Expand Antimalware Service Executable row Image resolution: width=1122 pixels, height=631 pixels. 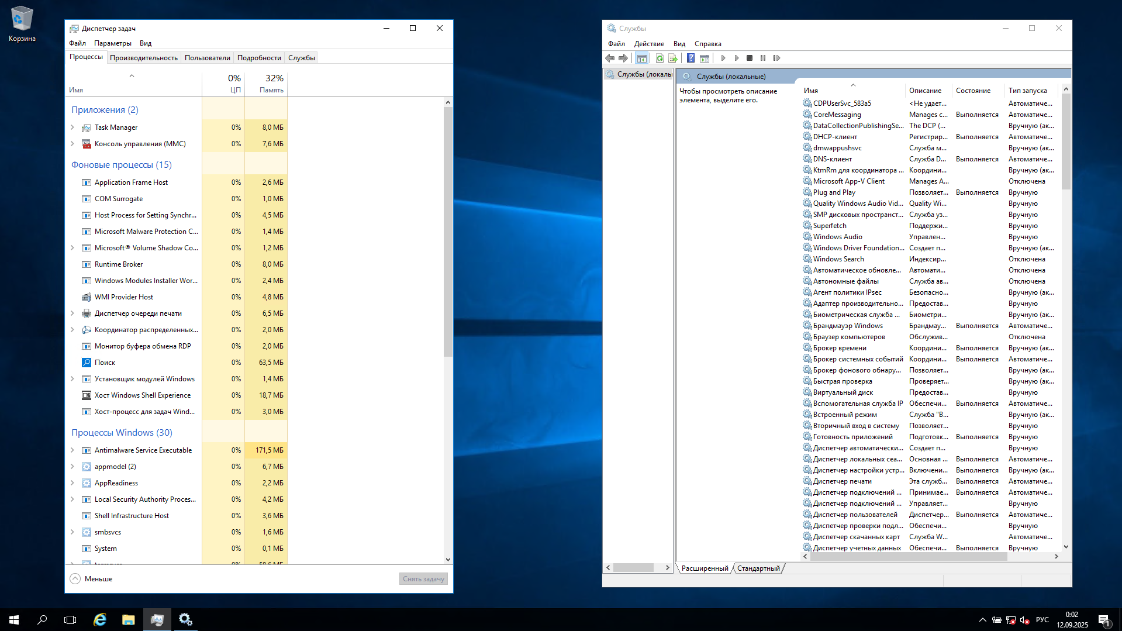pos(73,450)
